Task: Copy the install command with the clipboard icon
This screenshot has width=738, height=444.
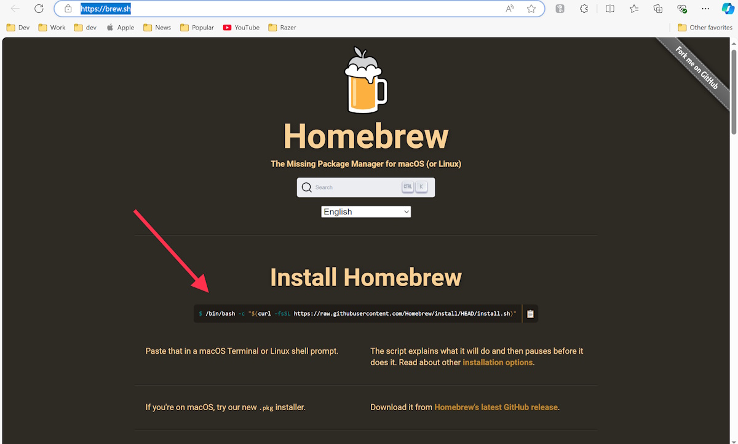Action: click(530, 314)
